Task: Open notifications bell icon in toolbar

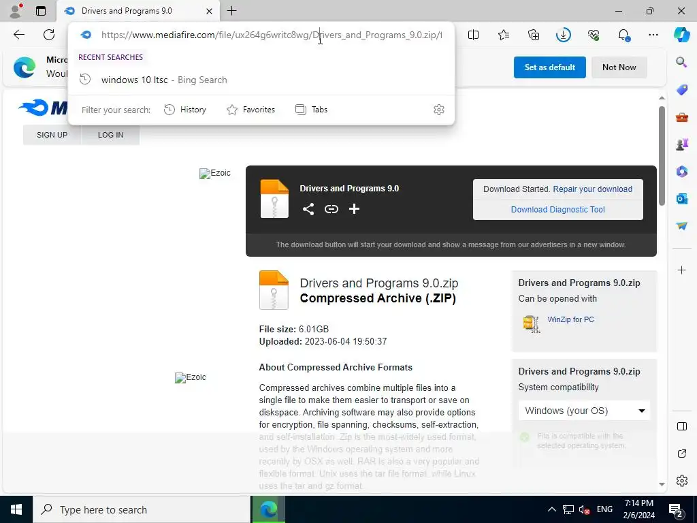Action: click(623, 35)
